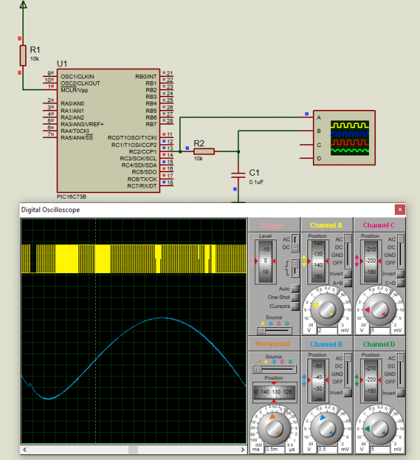The image size is (420, 460).
Task: Move the Channel B coupling slider
Action: pyautogui.click(x=348, y=370)
